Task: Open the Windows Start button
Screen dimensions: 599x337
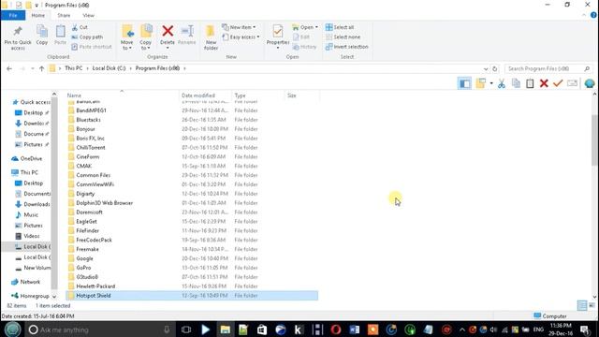Action: [x=12, y=330]
